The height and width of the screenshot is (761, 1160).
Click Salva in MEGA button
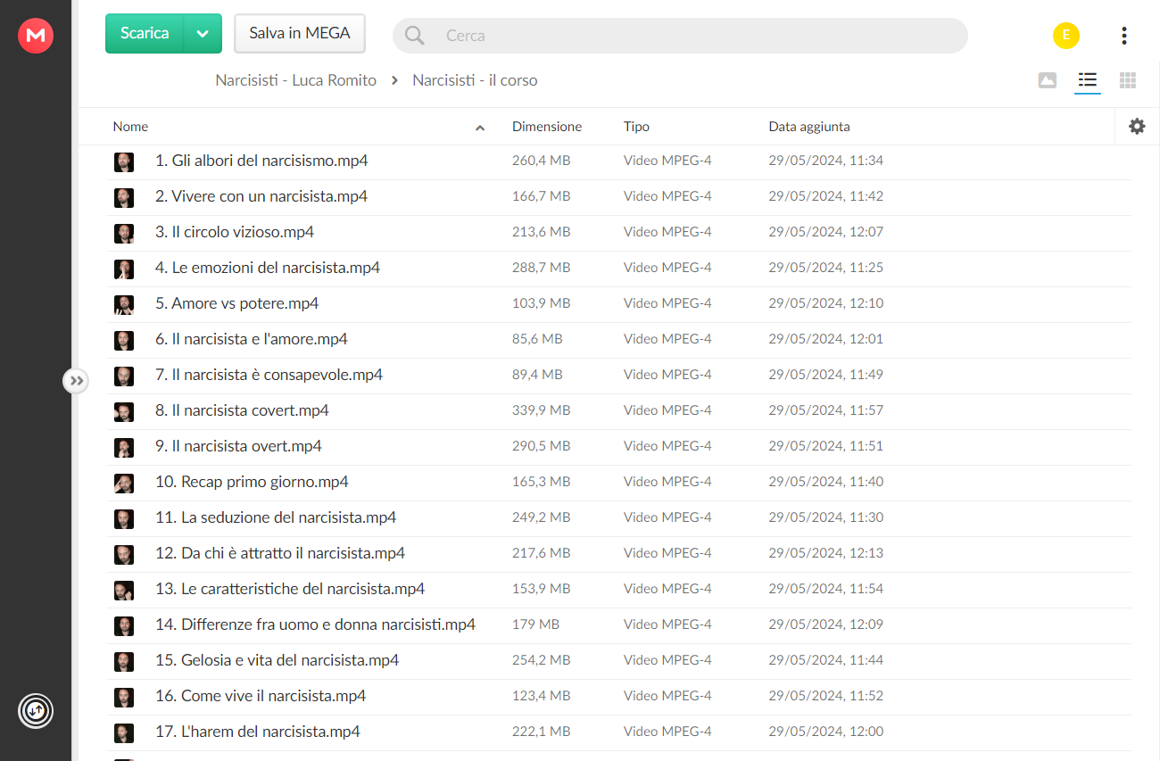coord(300,33)
